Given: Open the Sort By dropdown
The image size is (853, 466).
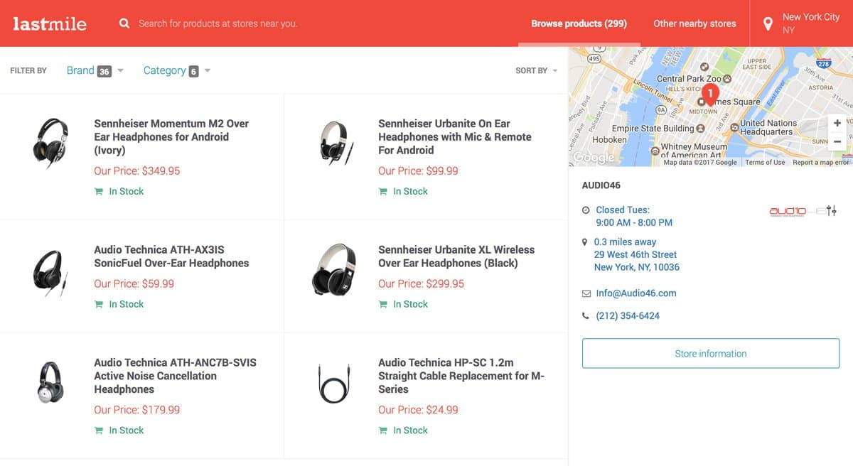Looking at the screenshot, I should tap(536, 70).
